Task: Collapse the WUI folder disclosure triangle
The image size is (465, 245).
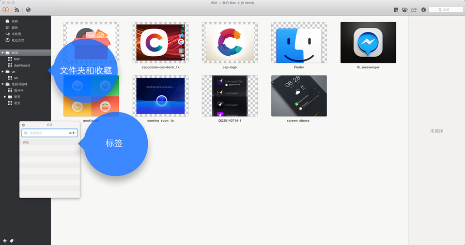Action: point(3,53)
